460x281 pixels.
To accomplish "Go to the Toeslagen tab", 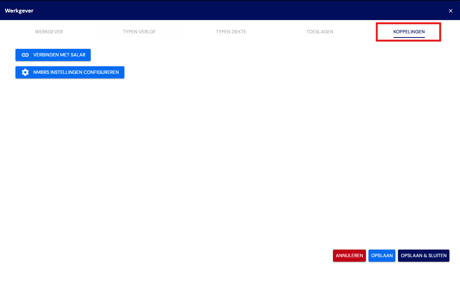I will tap(320, 32).
